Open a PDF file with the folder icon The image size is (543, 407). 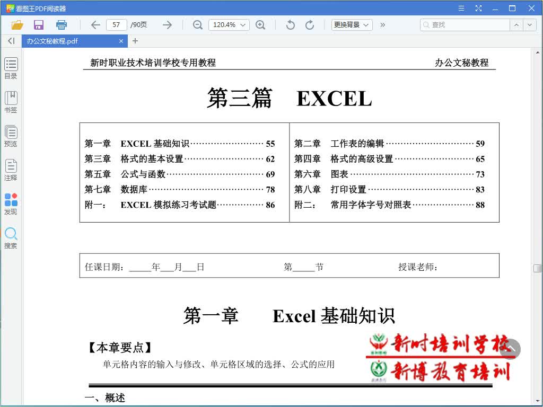pyautogui.click(x=16, y=24)
